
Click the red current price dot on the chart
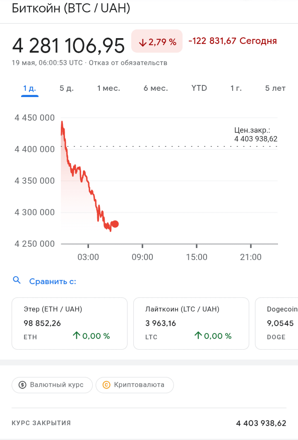click(115, 224)
